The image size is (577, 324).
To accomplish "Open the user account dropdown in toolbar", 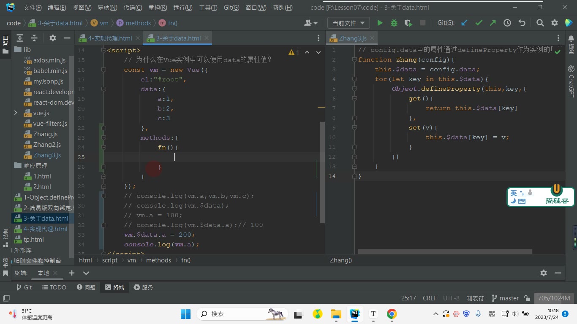I will tap(310, 23).
